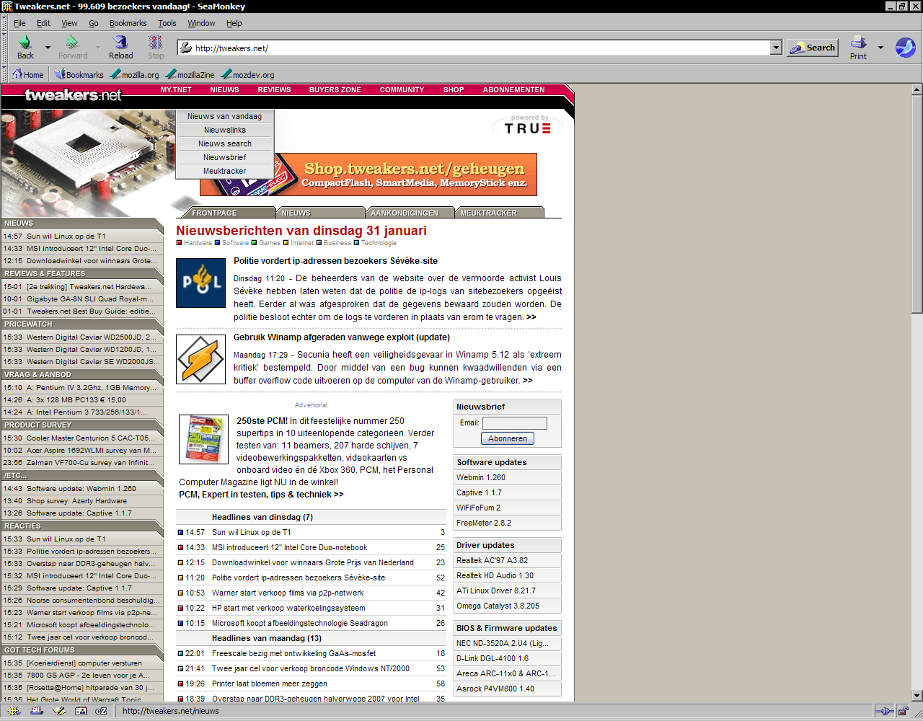
Task: Click the Politie logo article thumbnail
Action: coord(200,283)
